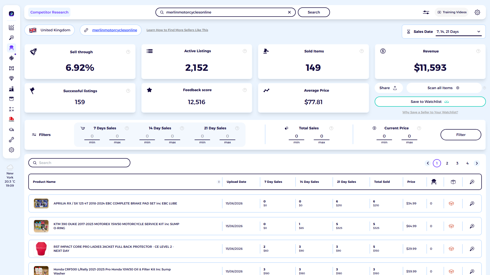This screenshot has height=275, width=490.
Task: Clear the seller search field with X
Action: pyautogui.click(x=289, y=12)
